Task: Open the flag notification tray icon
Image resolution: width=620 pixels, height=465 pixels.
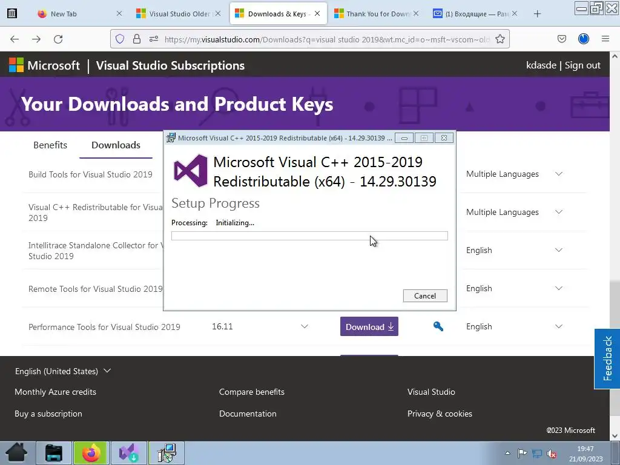Action: (523, 453)
